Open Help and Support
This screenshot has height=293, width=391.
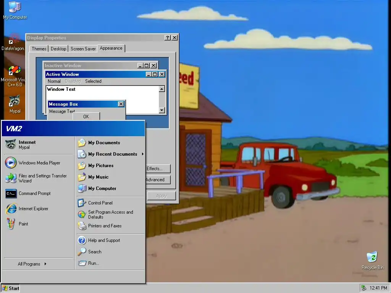pyautogui.click(x=110, y=240)
